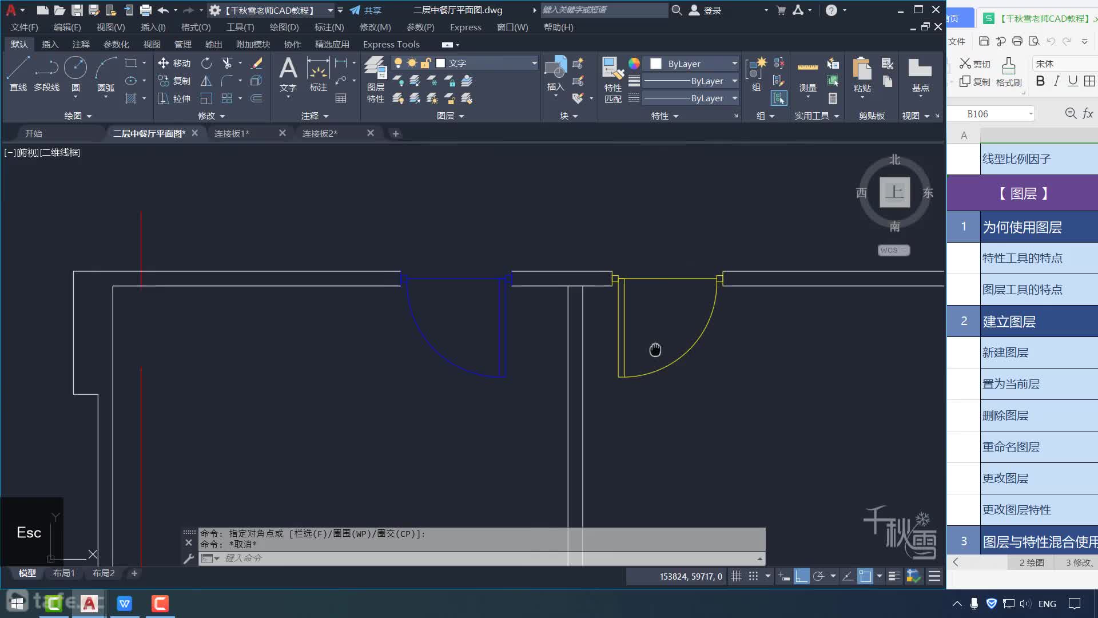
Task: Open the 绘图(D) menu
Action: pyautogui.click(x=284, y=27)
